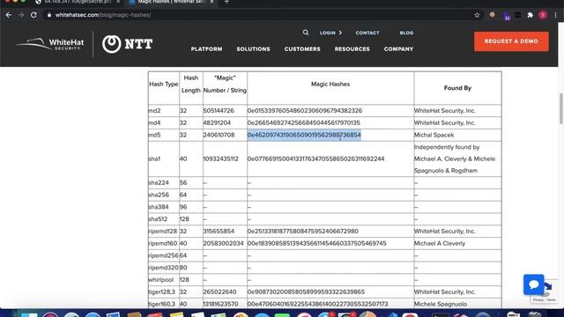Click the 'sha512' hash type cell
564x317 pixels.
coord(158,219)
